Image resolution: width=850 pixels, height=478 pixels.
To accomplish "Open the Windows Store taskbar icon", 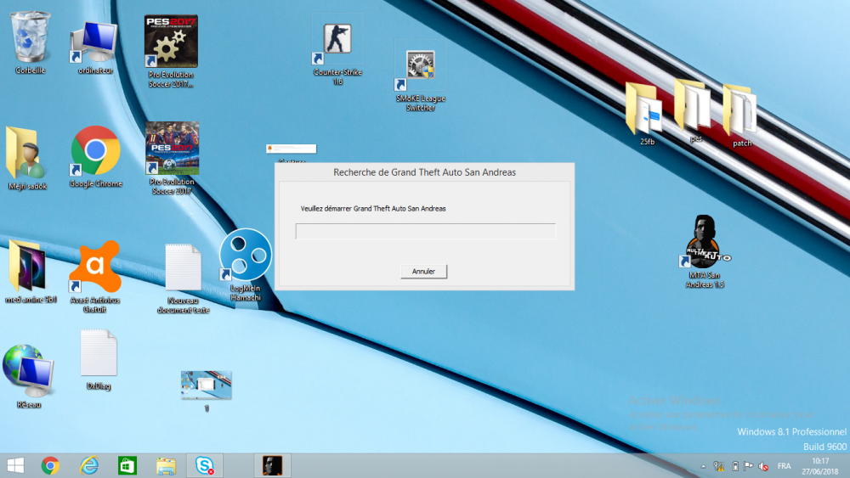I will tap(127, 465).
